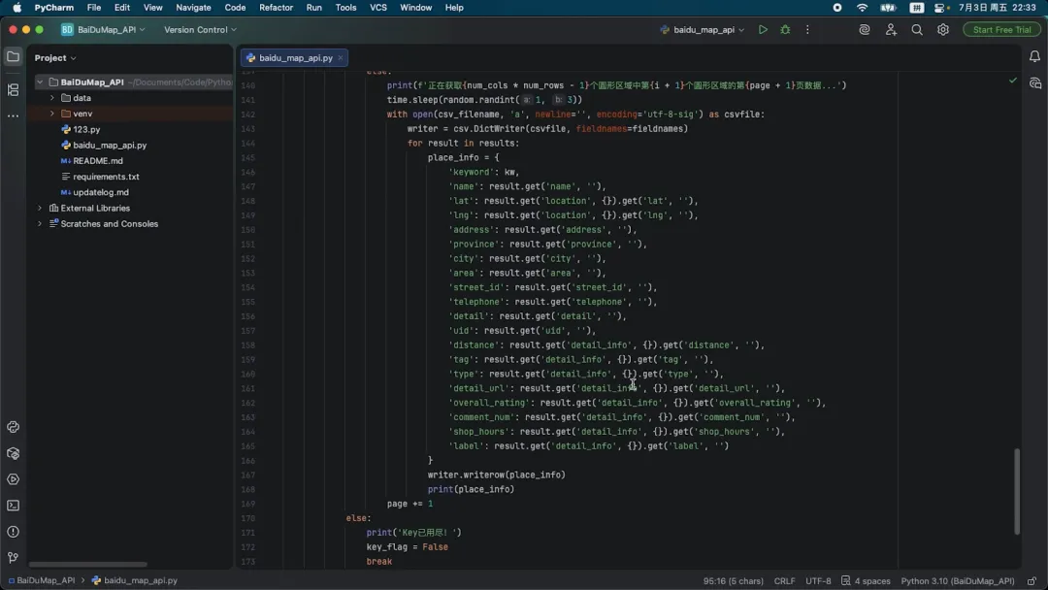Image resolution: width=1048 pixels, height=590 pixels.
Task: Open the Terminal tool window
Action: 13,506
